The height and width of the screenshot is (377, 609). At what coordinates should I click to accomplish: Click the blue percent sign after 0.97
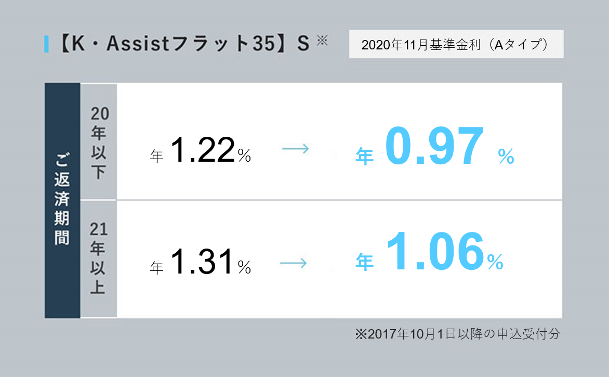(506, 156)
